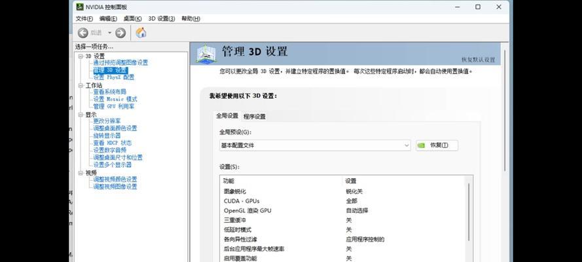Click the 3D settings header illustration icon
The height and width of the screenshot is (262, 582).
pos(206,54)
